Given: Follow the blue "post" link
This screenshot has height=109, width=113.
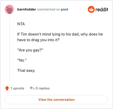Looking at the screenshot, I should [x=64, y=9].
